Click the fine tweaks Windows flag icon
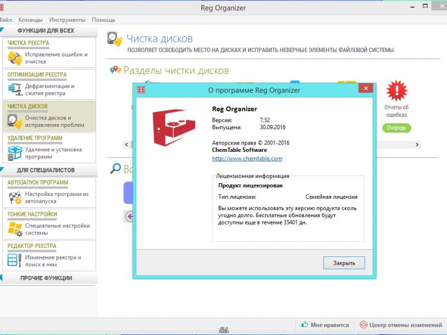This screenshot has height=335, width=447. (x=15, y=229)
